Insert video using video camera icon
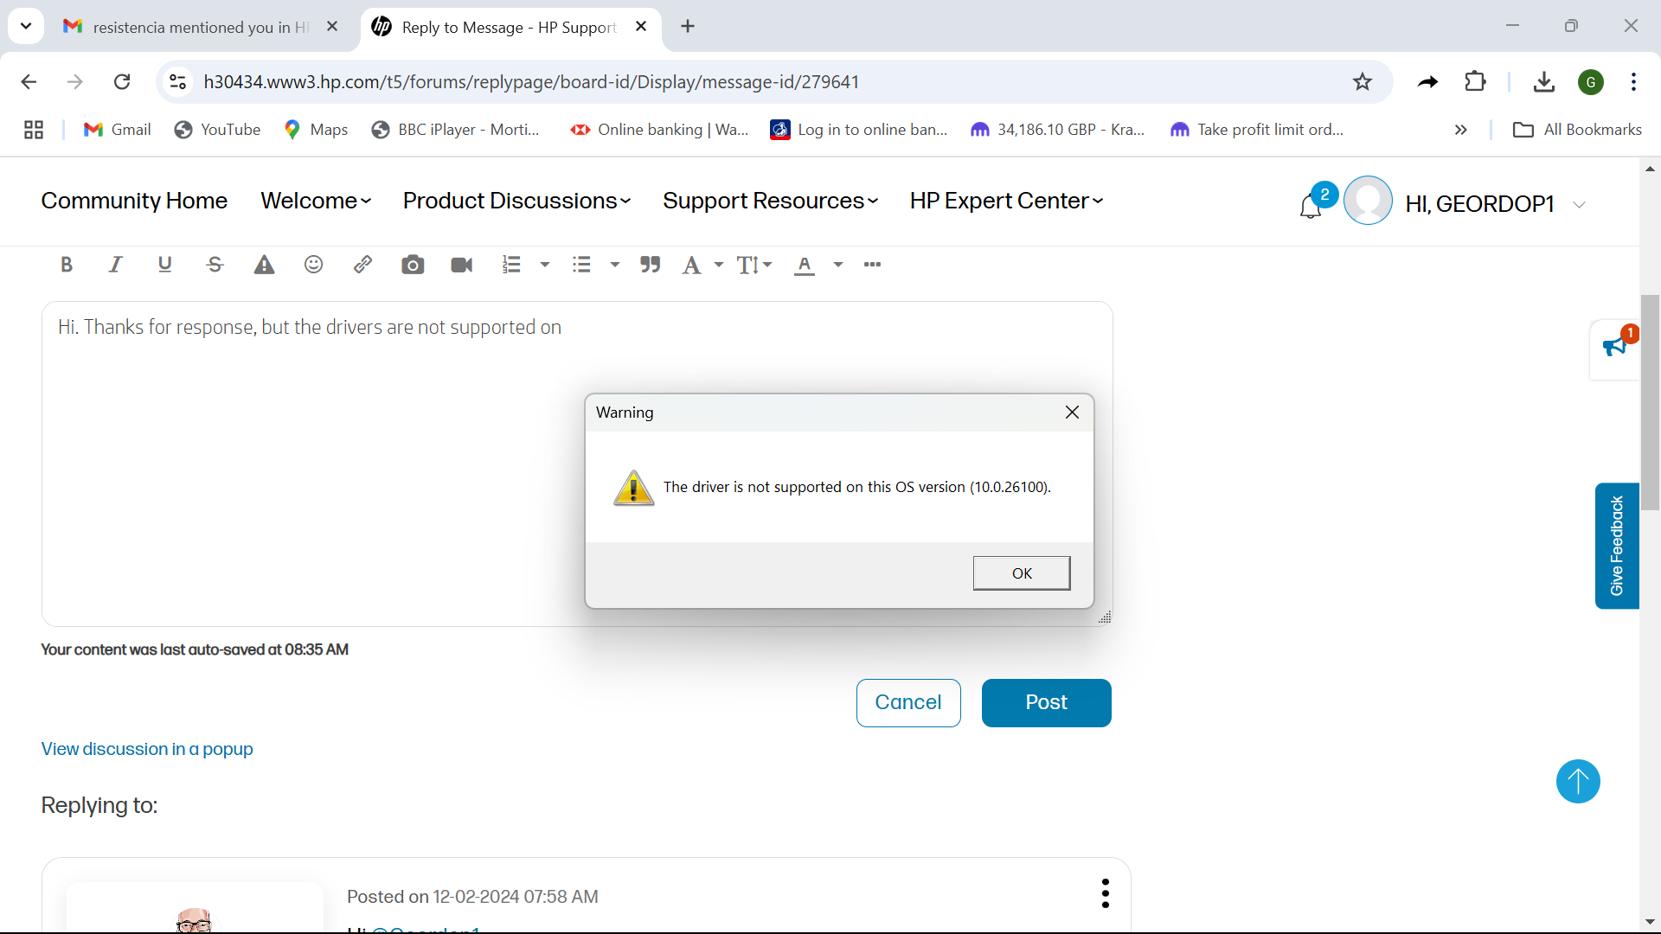Viewport: 1661px width, 934px height. click(x=462, y=265)
